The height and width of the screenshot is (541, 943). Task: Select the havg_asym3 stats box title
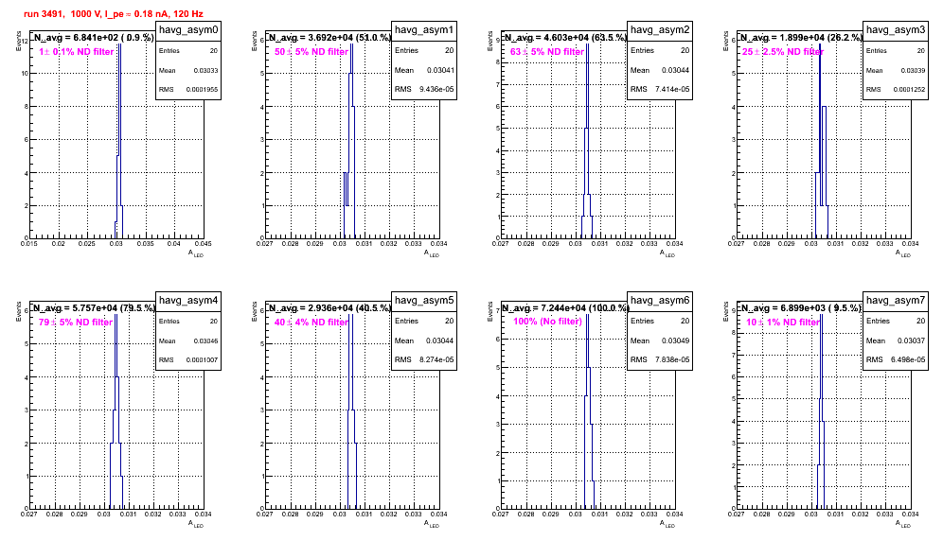tap(896, 30)
